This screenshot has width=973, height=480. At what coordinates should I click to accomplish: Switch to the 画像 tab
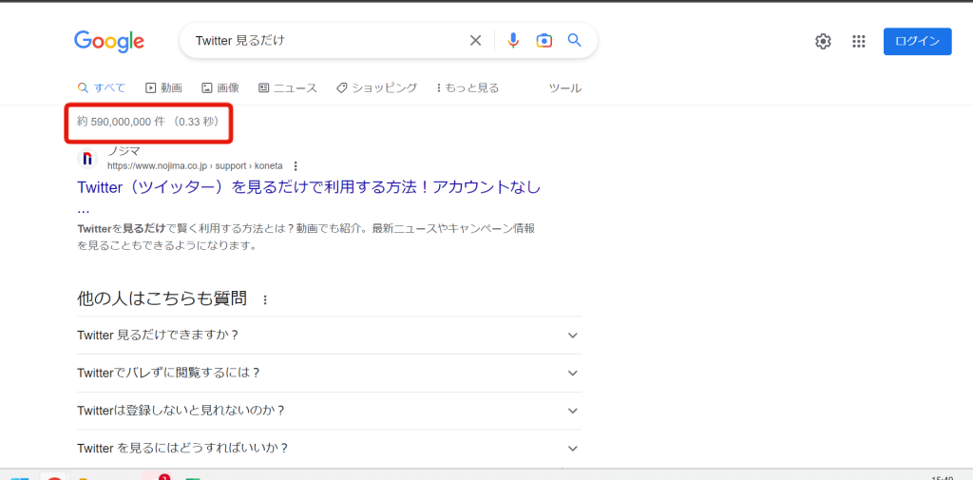(x=220, y=88)
